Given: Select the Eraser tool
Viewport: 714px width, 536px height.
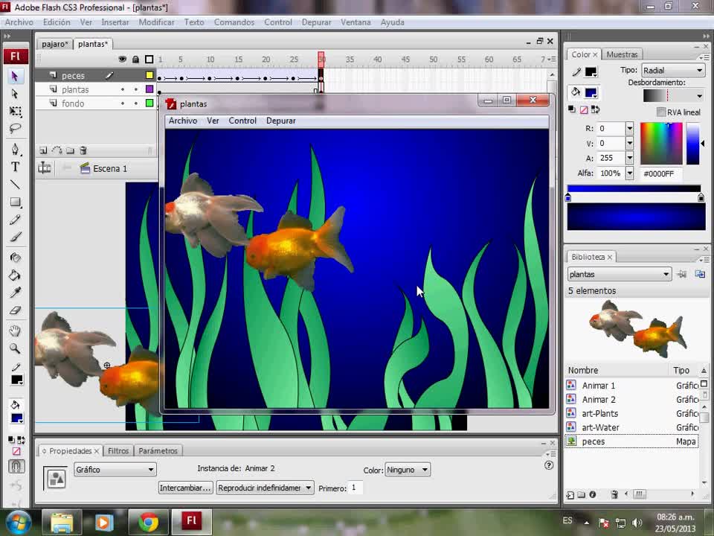Looking at the screenshot, I should click(x=15, y=310).
